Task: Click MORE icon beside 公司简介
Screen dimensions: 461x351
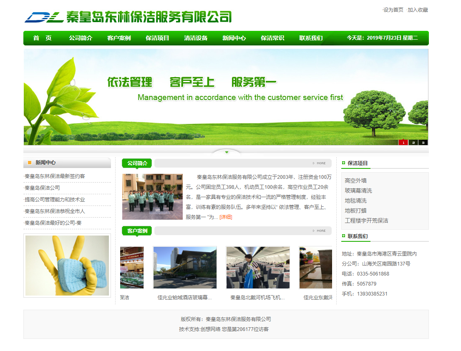Action: pos(319,163)
